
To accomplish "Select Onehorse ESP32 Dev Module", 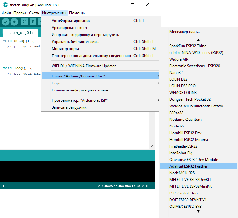I will click(x=198, y=160).
